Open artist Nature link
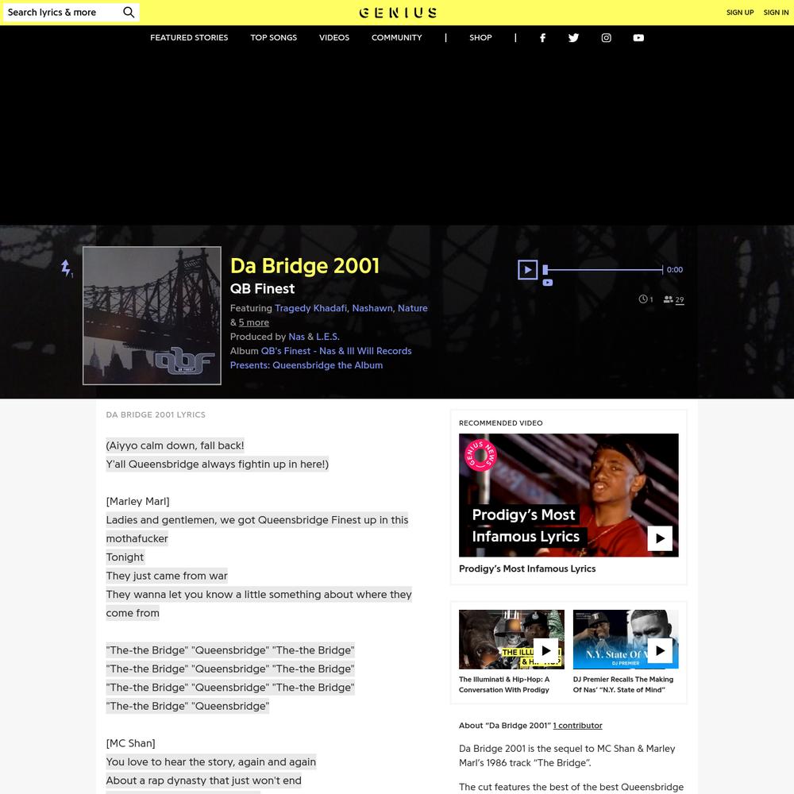Viewport: 794px width, 794px height. [x=412, y=308]
